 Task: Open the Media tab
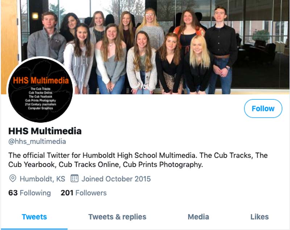[x=198, y=217]
